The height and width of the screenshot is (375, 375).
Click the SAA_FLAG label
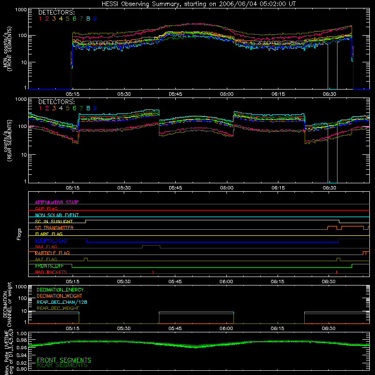[46, 247]
